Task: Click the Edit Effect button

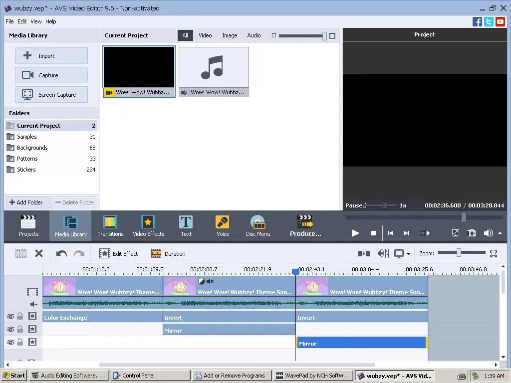Action: (119, 253)
